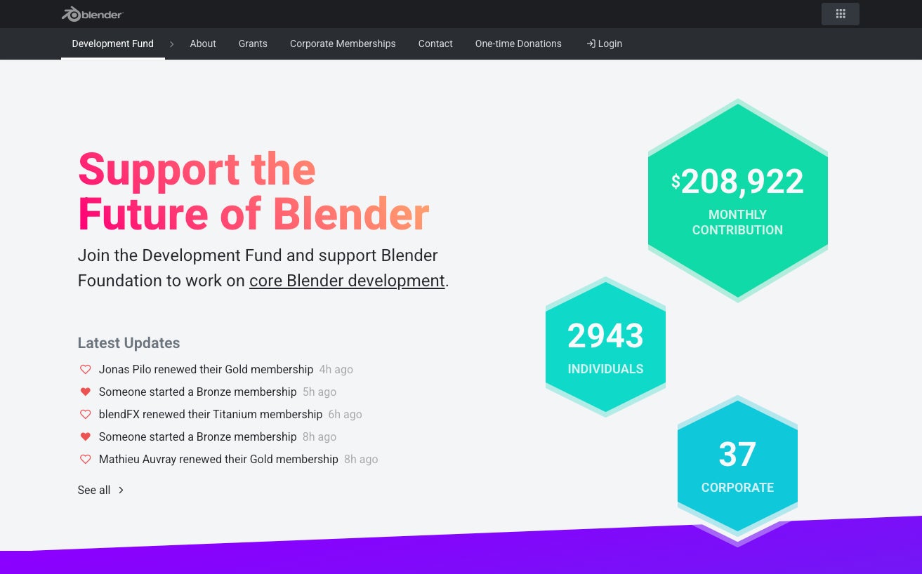922x574 pixels.
Task: Click the Monthly Contribution label
Action: [x=737, y=222]
